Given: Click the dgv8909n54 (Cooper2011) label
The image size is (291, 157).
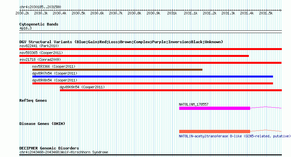Looking at the screenshot, I should (x=82, y=87).
